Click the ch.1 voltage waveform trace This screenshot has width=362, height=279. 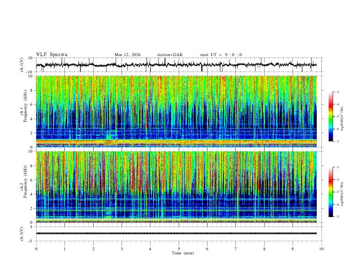click(176, 65)
